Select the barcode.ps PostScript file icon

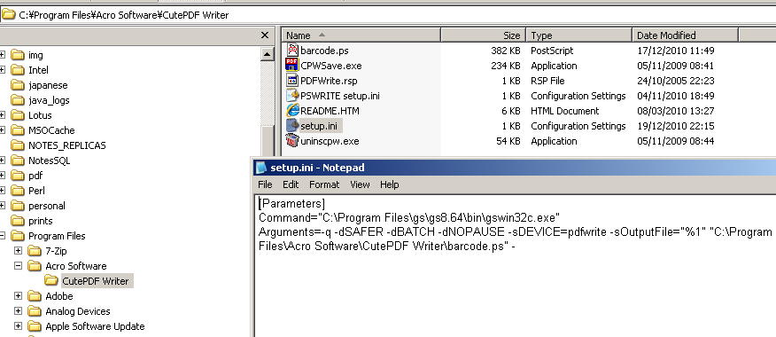pos(292,50)
